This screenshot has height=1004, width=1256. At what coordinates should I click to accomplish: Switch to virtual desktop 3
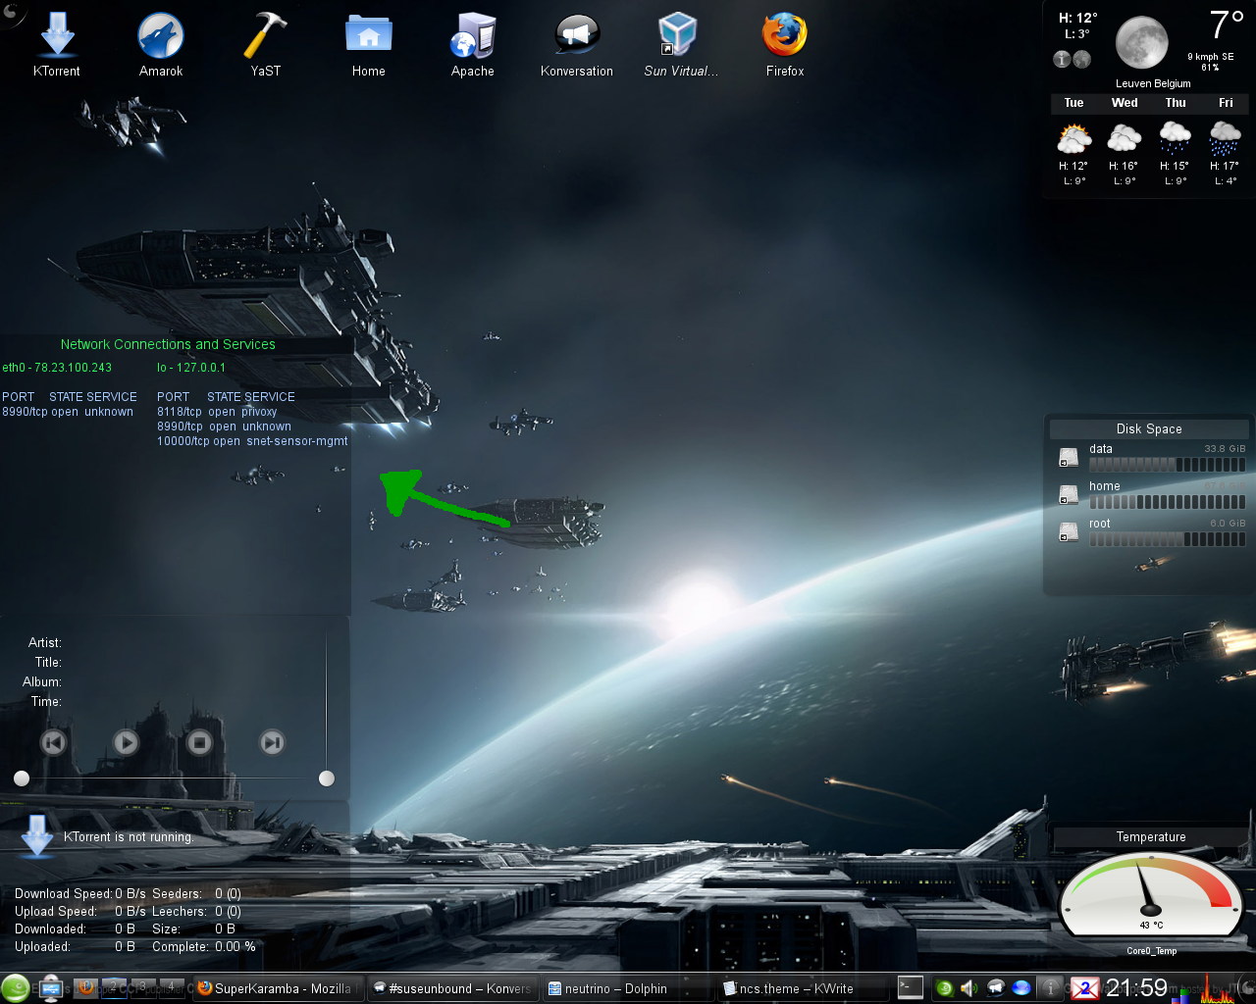(143, 987)
